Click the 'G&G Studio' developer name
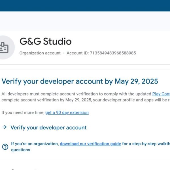 click(46, 41)
